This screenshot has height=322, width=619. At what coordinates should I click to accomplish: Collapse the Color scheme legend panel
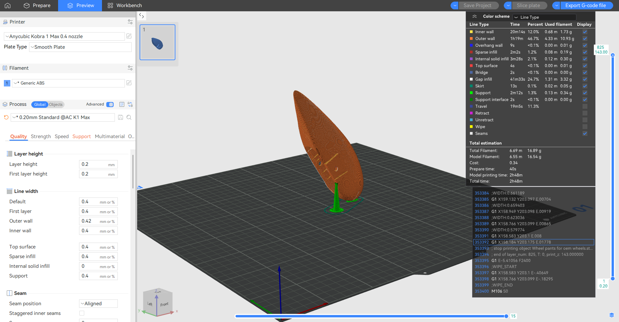coord(474,16)
